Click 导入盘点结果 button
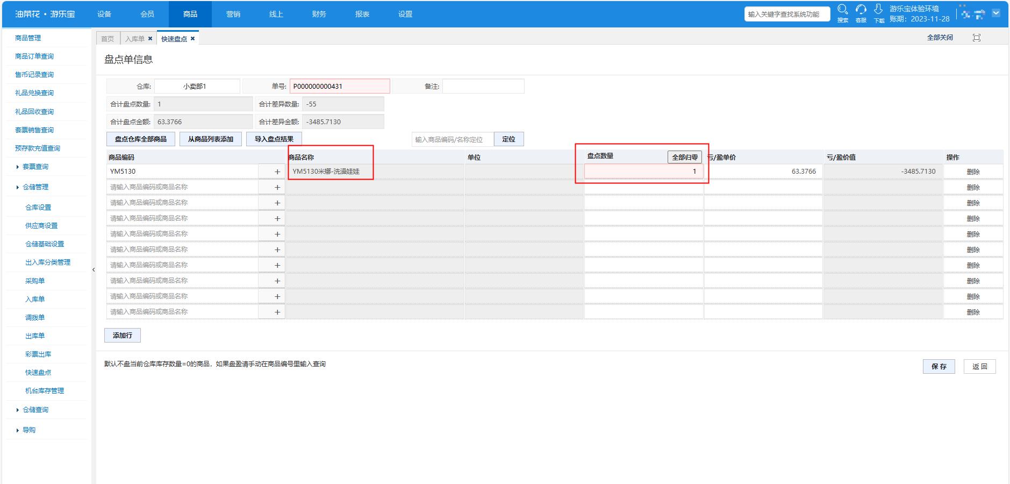This screenshot has height=484, width=1010. [274, 139]
